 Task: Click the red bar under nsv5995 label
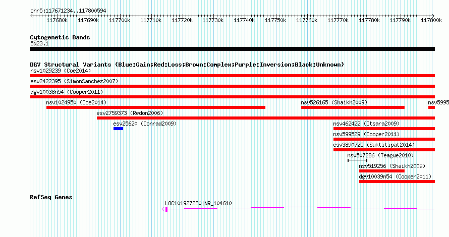(431, 107)
